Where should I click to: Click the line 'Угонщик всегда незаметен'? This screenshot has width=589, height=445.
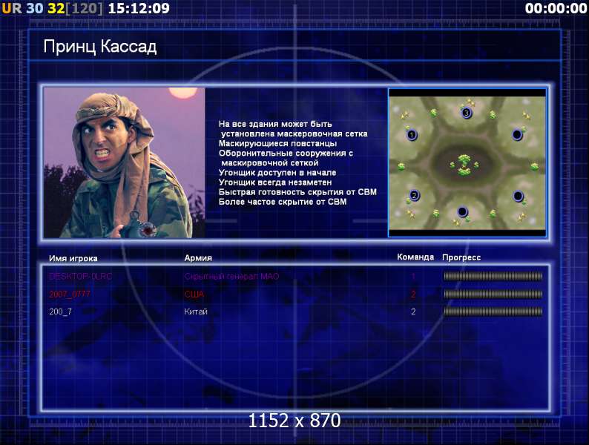tap(275, 182)
